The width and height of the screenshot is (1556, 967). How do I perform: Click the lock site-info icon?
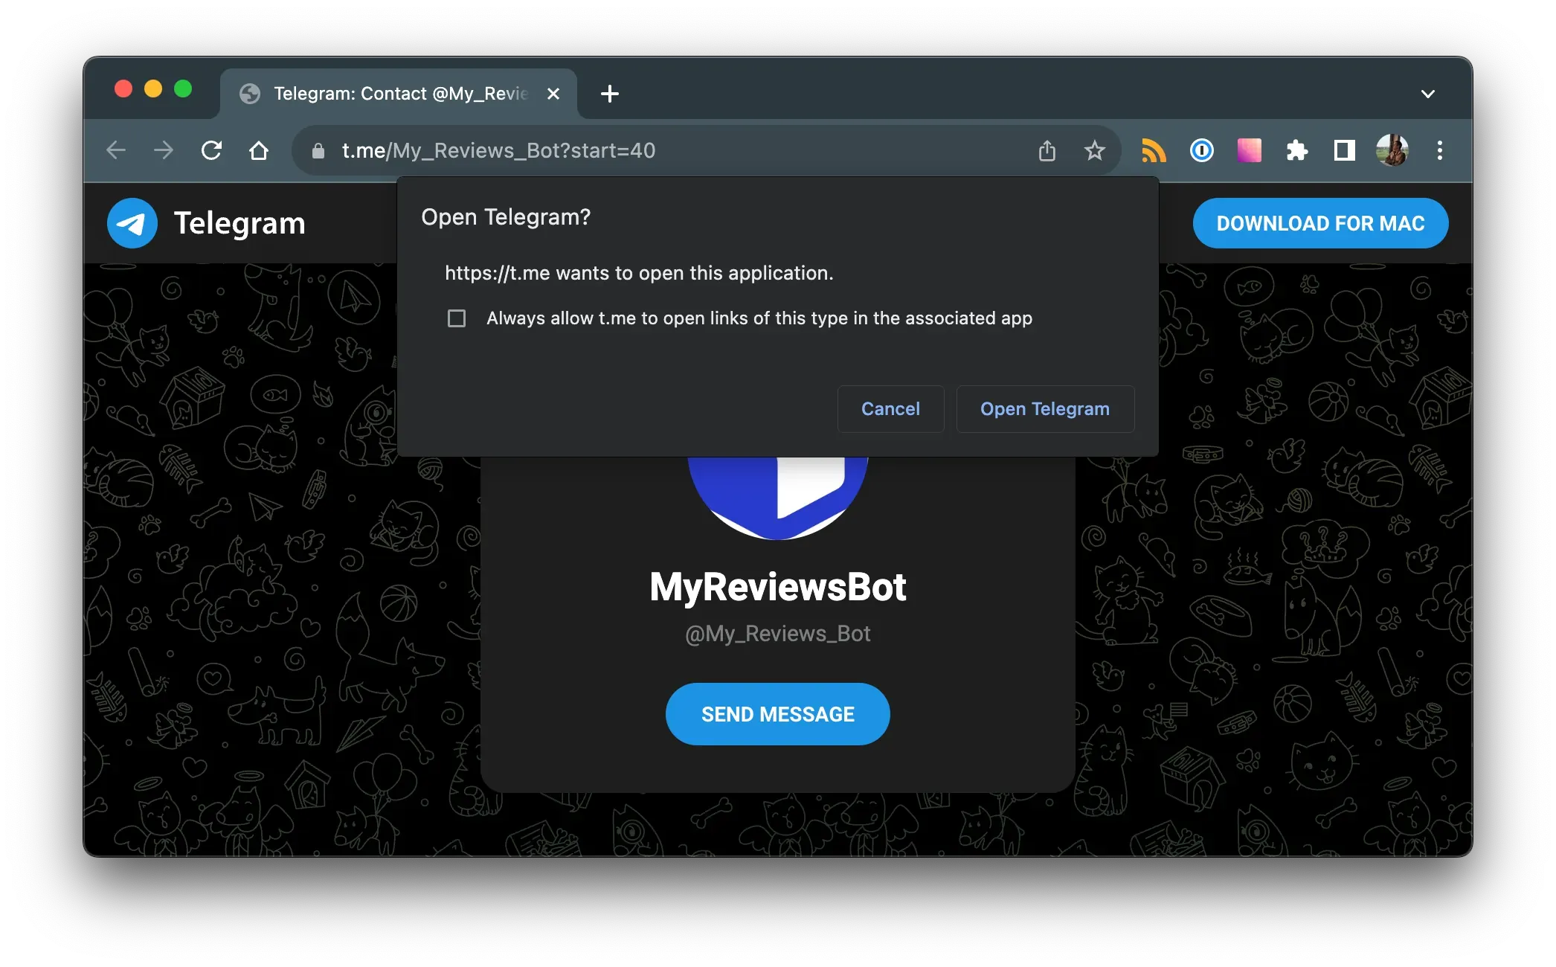[x=318, y=151]
